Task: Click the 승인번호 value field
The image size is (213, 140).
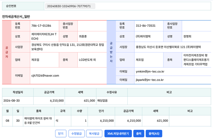Action: [x=69, y=6]
